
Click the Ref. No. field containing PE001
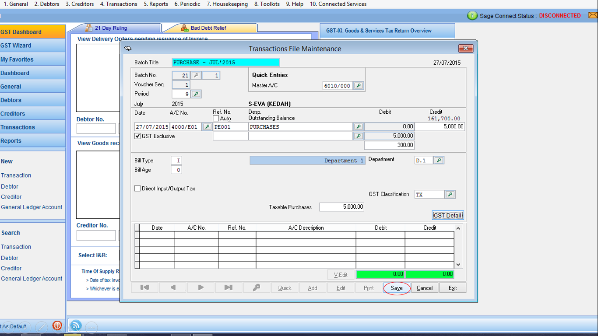[x=230, y=127]
